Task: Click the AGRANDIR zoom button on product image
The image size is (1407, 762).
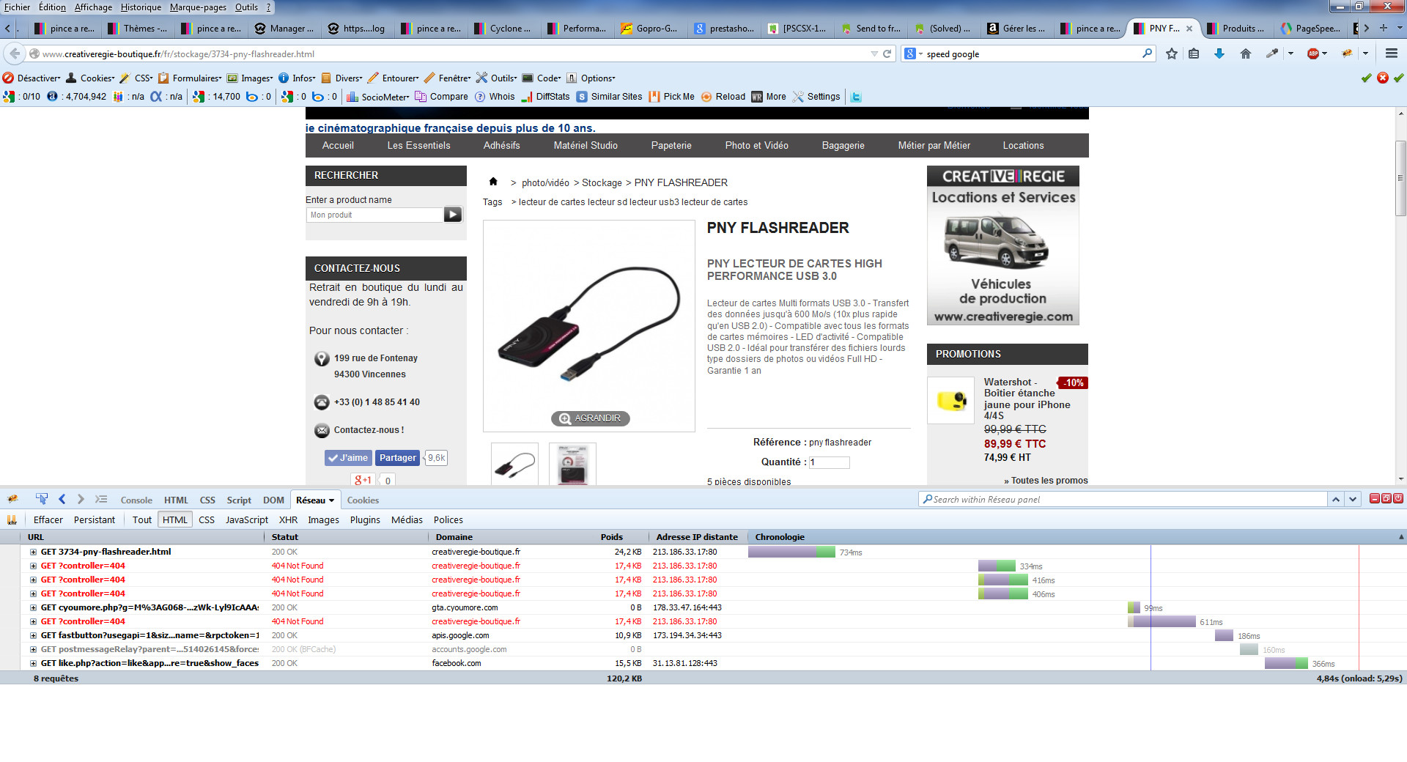Action: 591,418
